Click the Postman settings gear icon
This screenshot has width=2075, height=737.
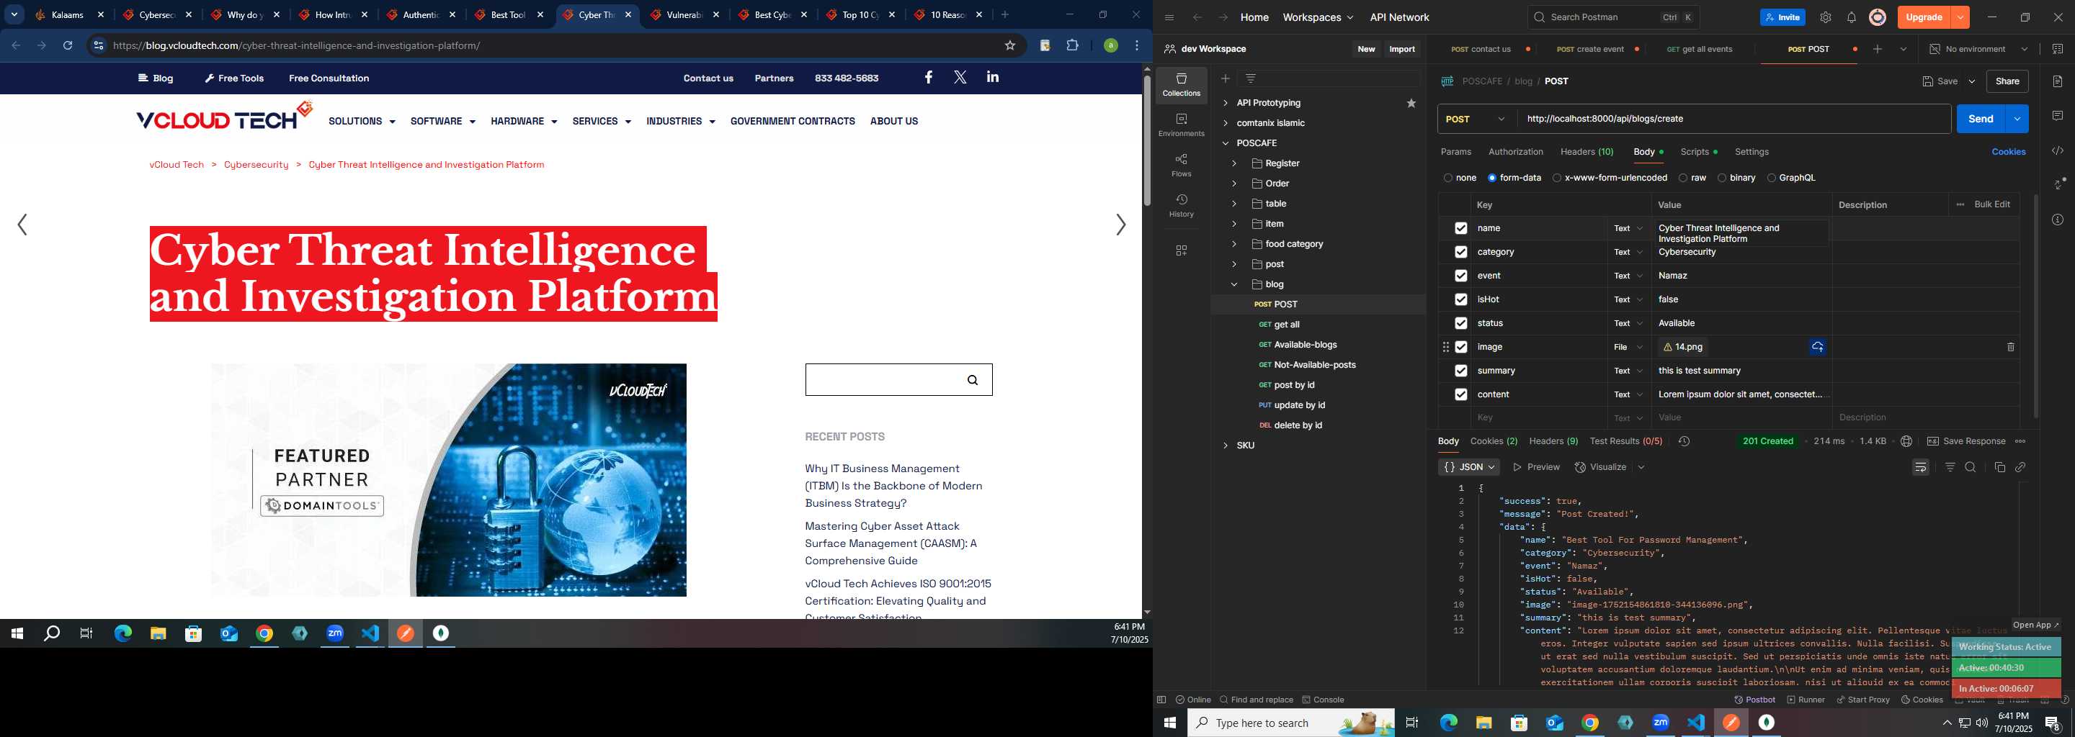(1825, 18)
